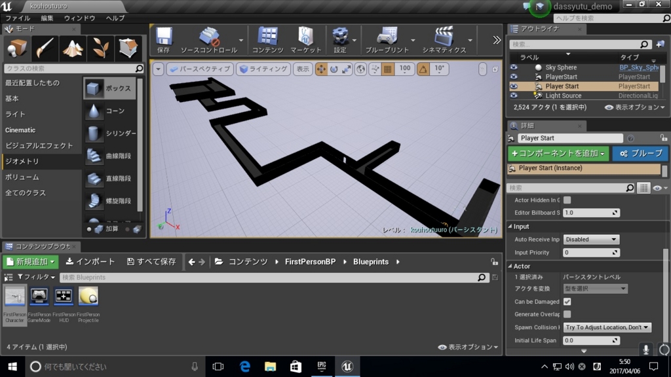Select the ボックス box geometry brush
The image size is (671, 377).
point(109,88)
